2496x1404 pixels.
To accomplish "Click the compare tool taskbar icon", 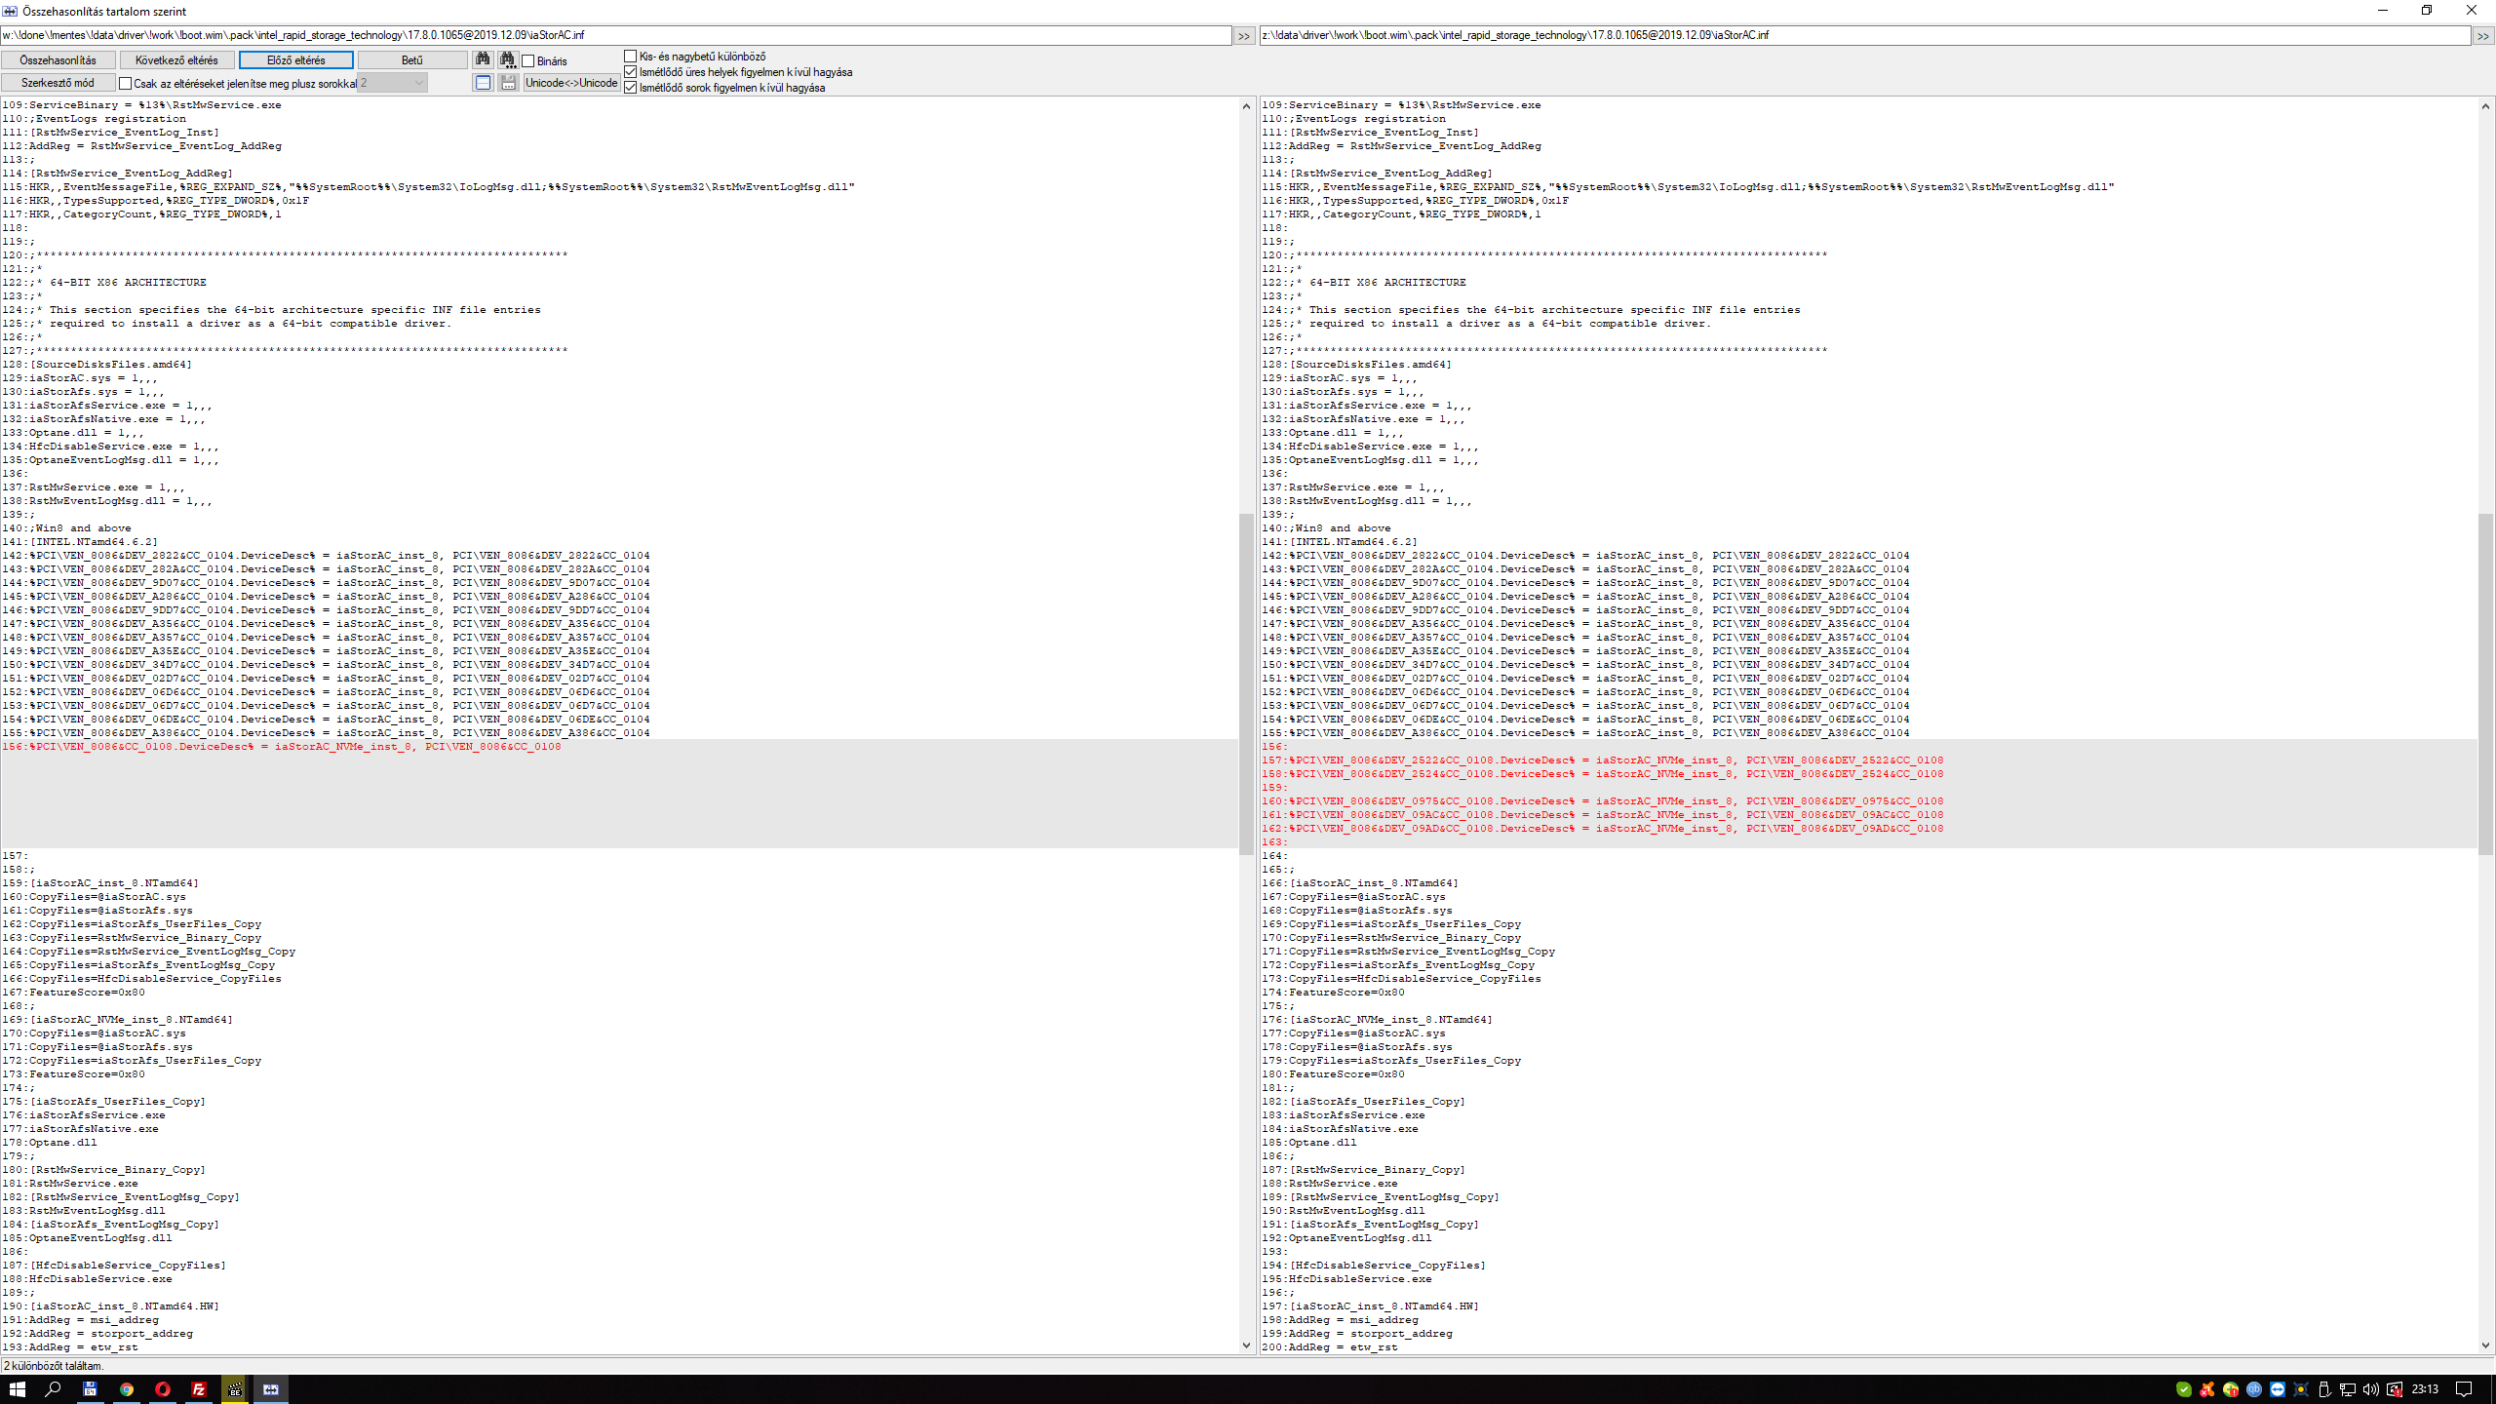I will coord(271,1389).
